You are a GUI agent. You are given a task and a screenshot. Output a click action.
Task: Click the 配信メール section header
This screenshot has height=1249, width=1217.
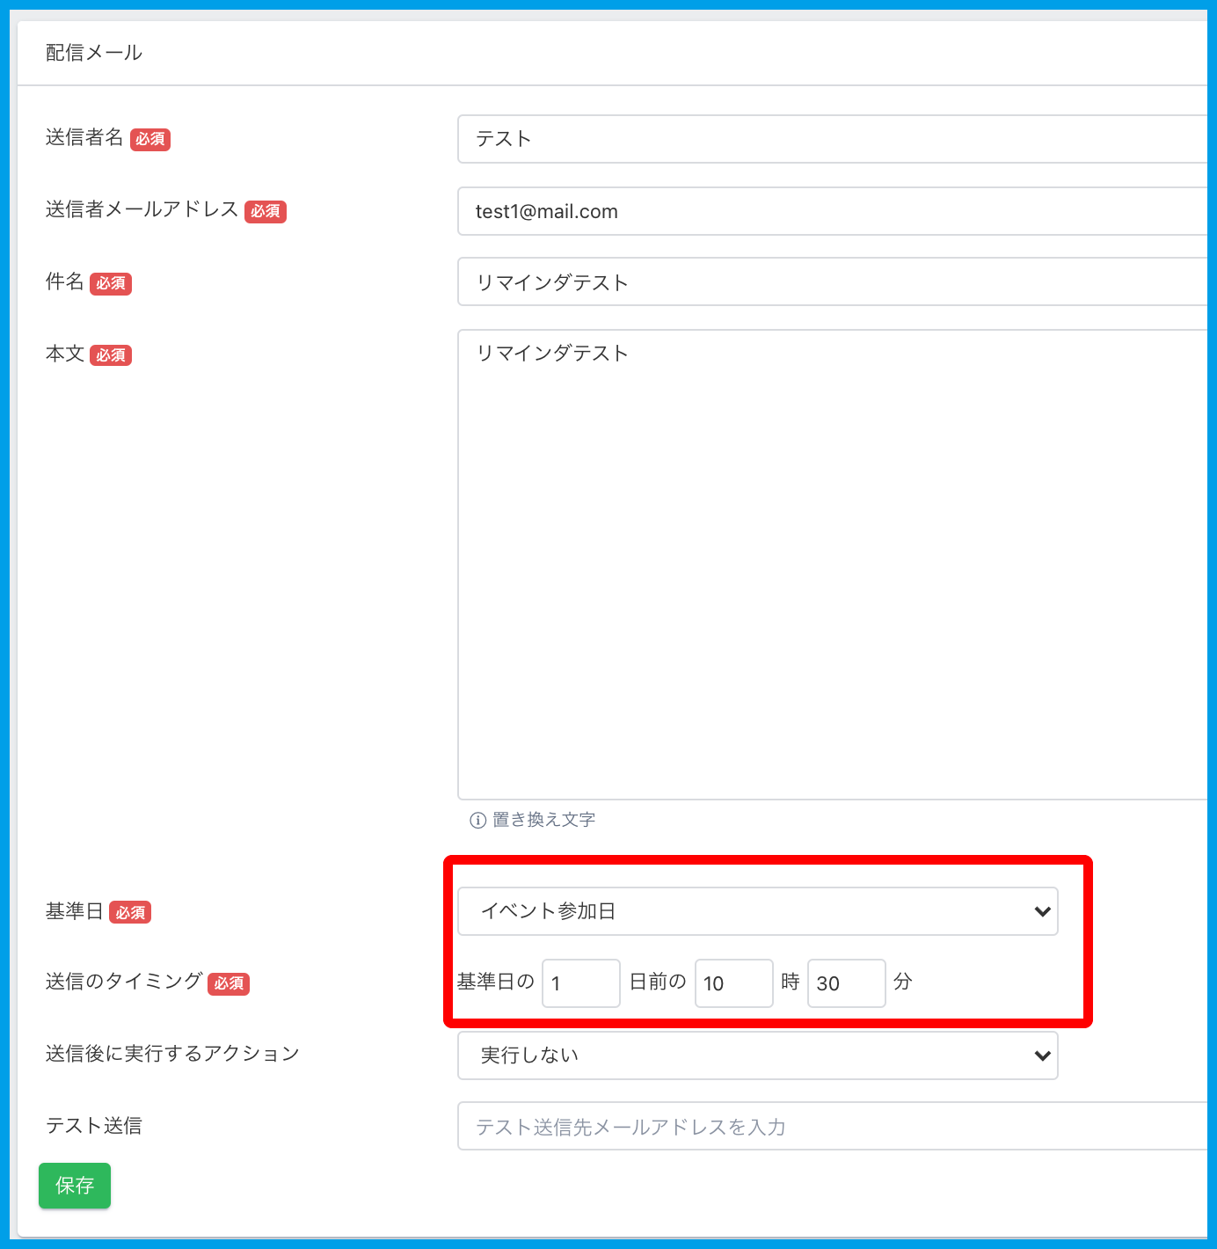(x=94, y=53)
